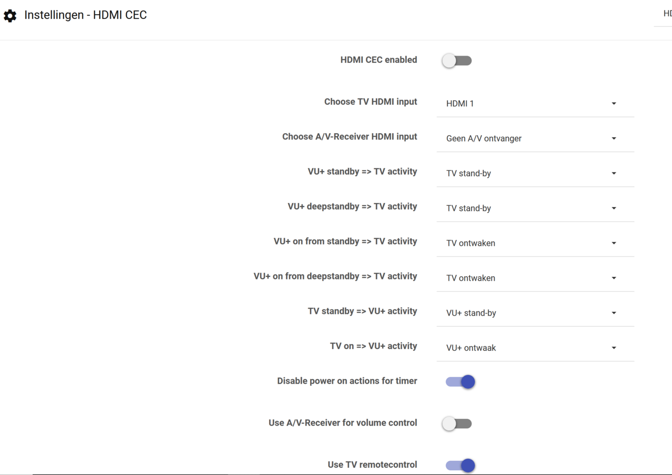Enable the HDMI CEC enabled switch
The image size is (672, 475).
pyautogui.click(x=457, y=61)
